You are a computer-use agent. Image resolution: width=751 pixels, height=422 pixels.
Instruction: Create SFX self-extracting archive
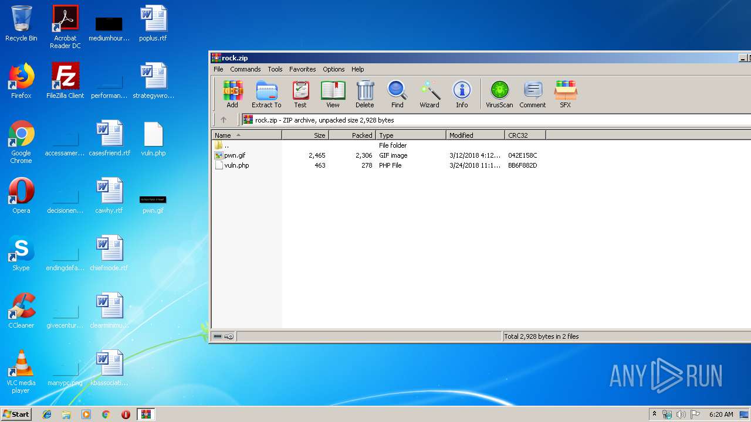(565, 94)
